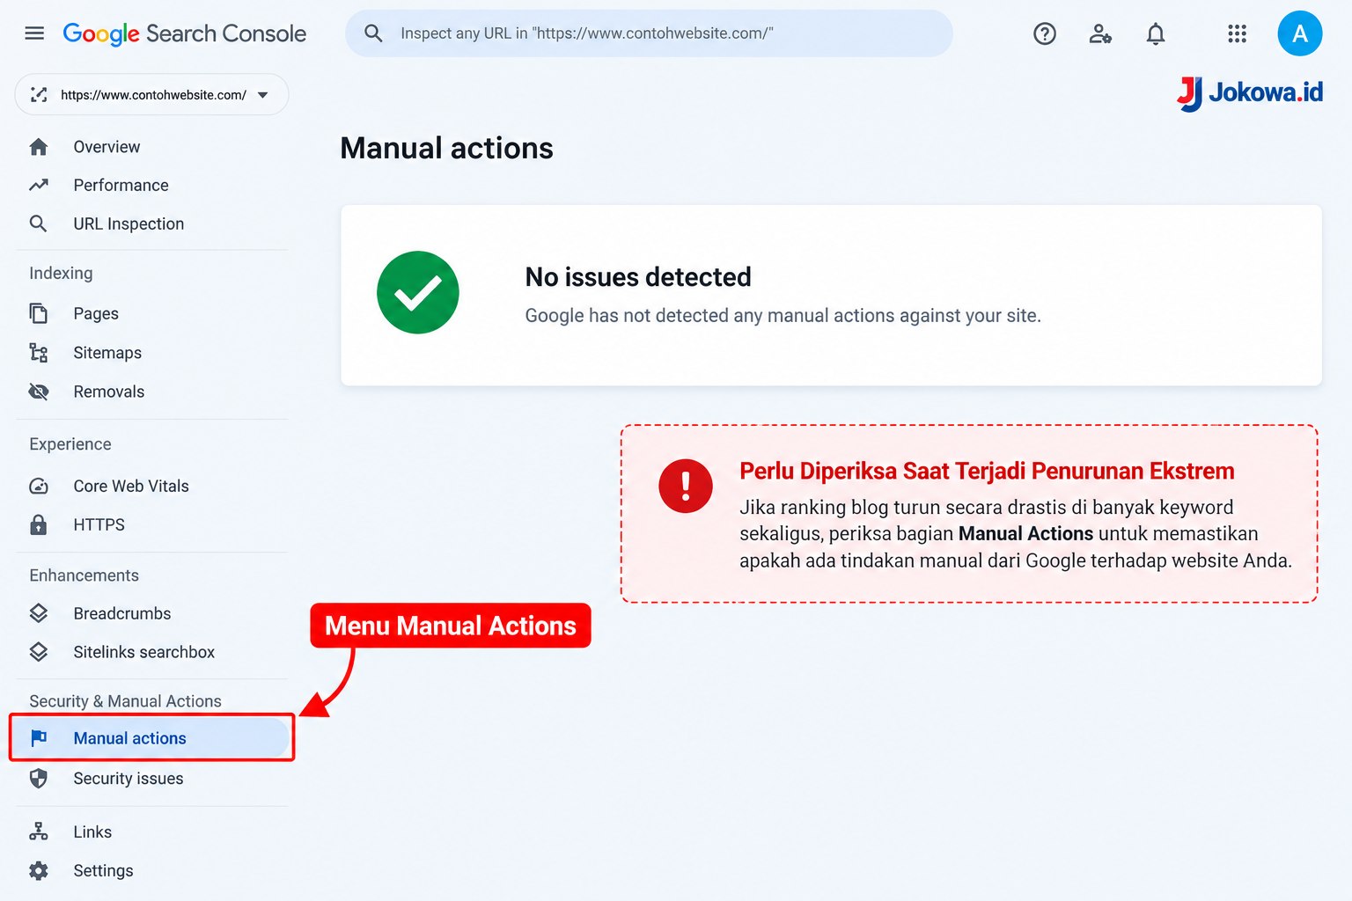Click the Pages document icon

click(38, 313)
